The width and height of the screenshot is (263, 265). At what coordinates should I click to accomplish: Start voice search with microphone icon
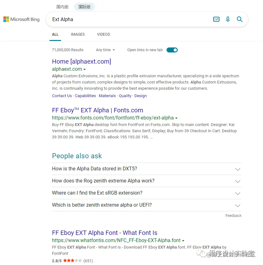(228, 19)
